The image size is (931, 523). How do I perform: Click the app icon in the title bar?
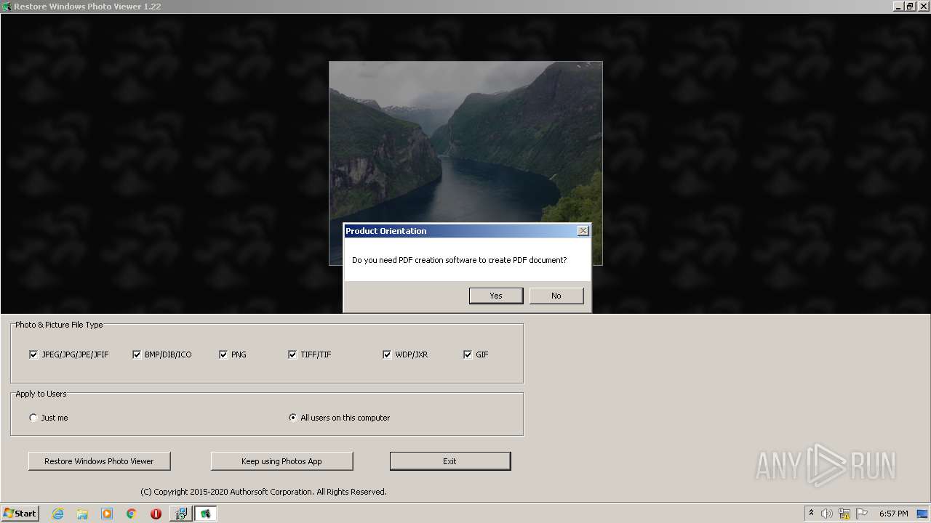(7, 7)
